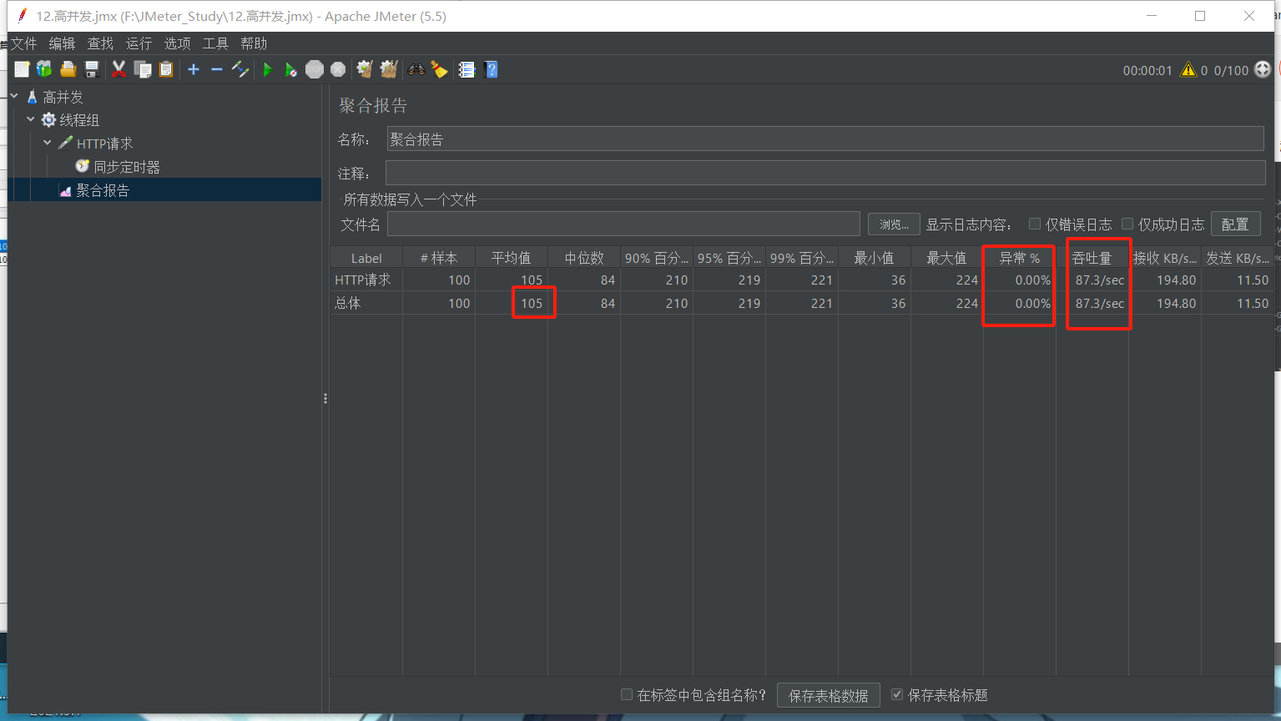Open Help with the question mark icon

[x=491, y=69]
